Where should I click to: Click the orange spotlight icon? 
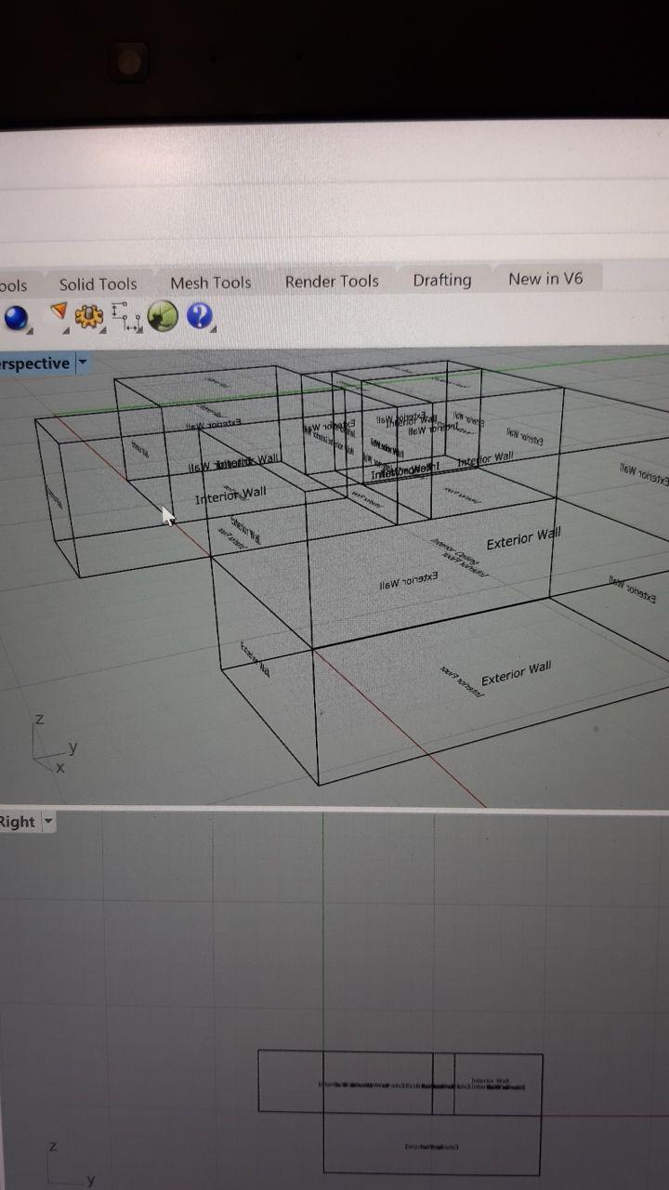(59, 313)
